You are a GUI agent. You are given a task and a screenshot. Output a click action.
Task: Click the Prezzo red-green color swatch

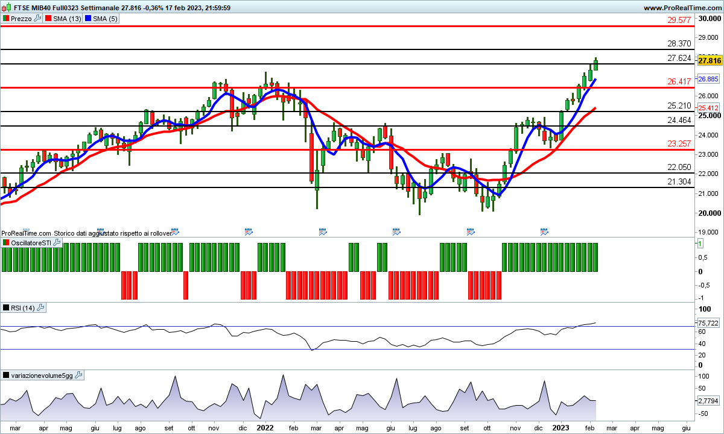[x=6, y=19]
